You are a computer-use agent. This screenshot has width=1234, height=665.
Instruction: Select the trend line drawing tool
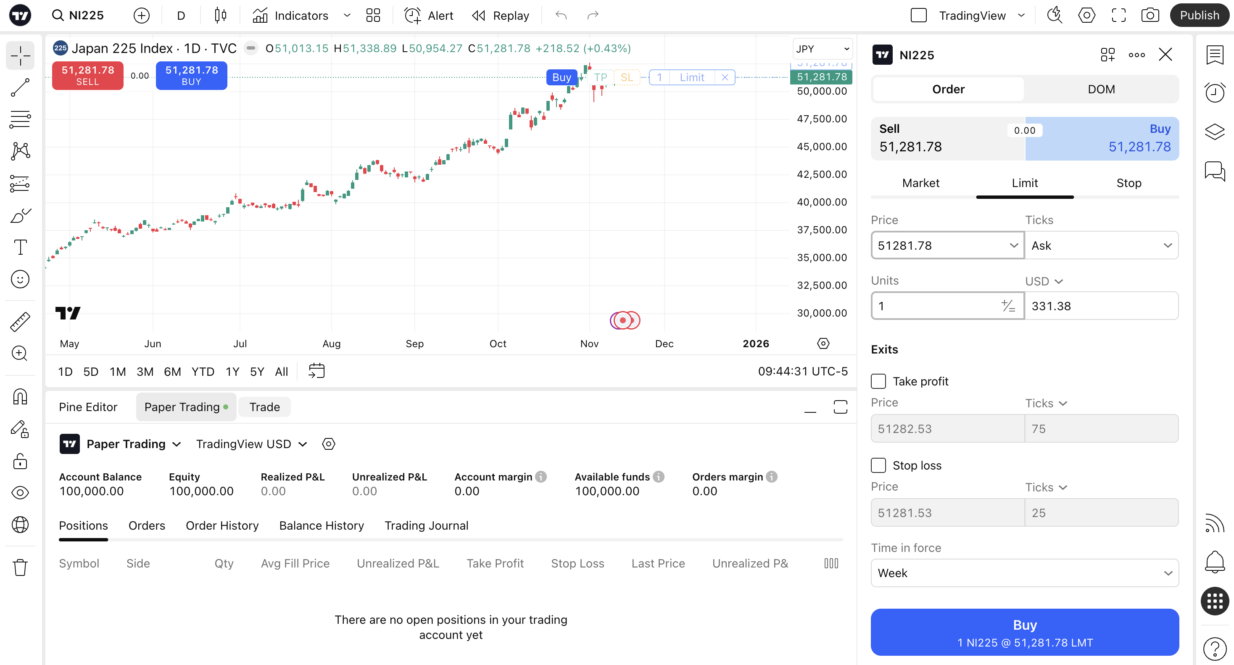[20, 88]
